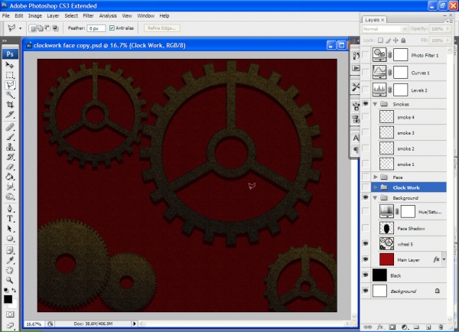Select the Polygonal Lasso tool in toolbox
The width and height of the screenshot is (459, 332).
tap(10, 85)
